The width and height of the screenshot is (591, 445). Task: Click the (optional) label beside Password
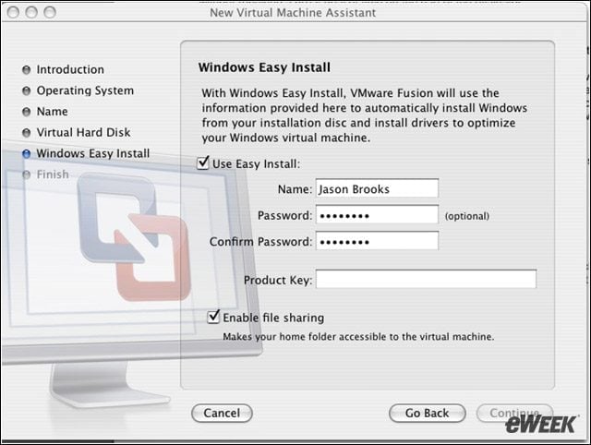tap(467, 216)
